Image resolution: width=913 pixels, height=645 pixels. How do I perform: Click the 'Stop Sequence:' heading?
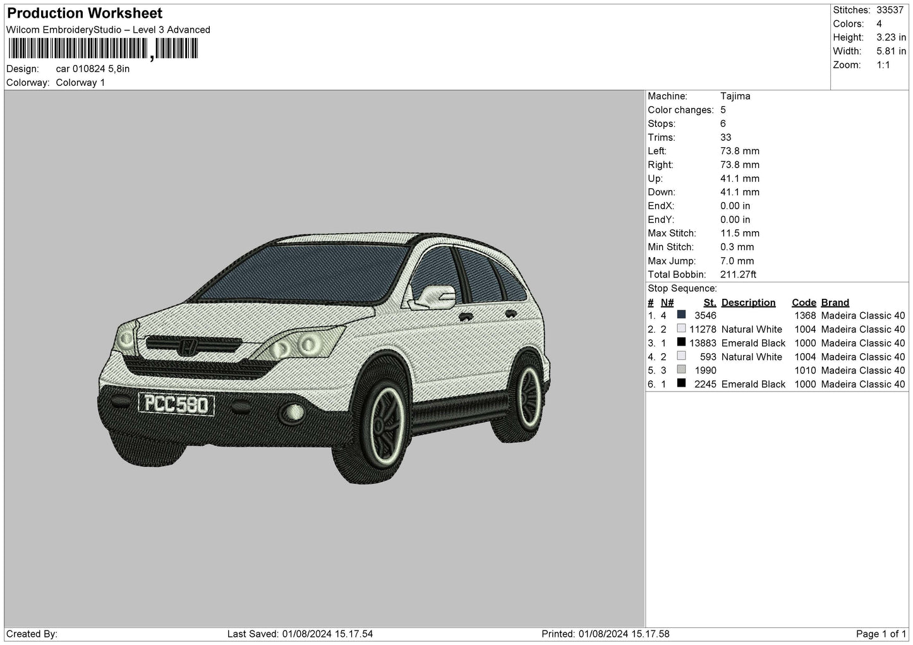(682, 289)
